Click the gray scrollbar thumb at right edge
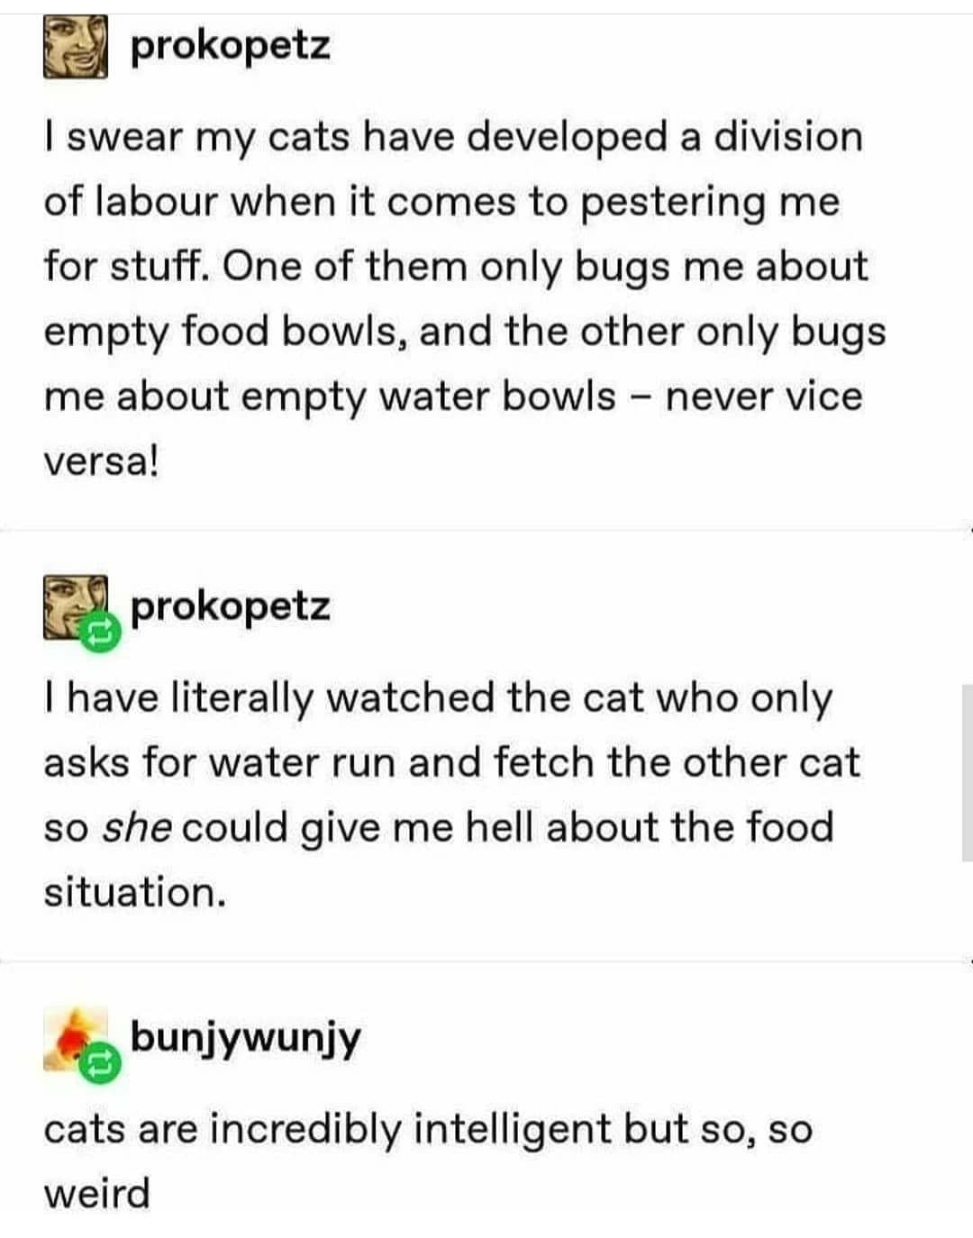The width and height of the screenshot is (973, 1238). [x=968, y=772]
